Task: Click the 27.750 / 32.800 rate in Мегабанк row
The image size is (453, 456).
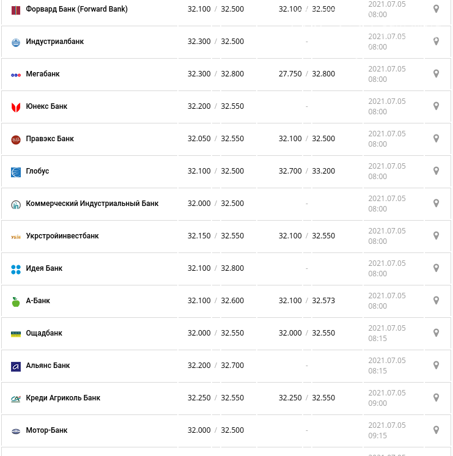Action: pyautogui.click(x=307, y=74)
